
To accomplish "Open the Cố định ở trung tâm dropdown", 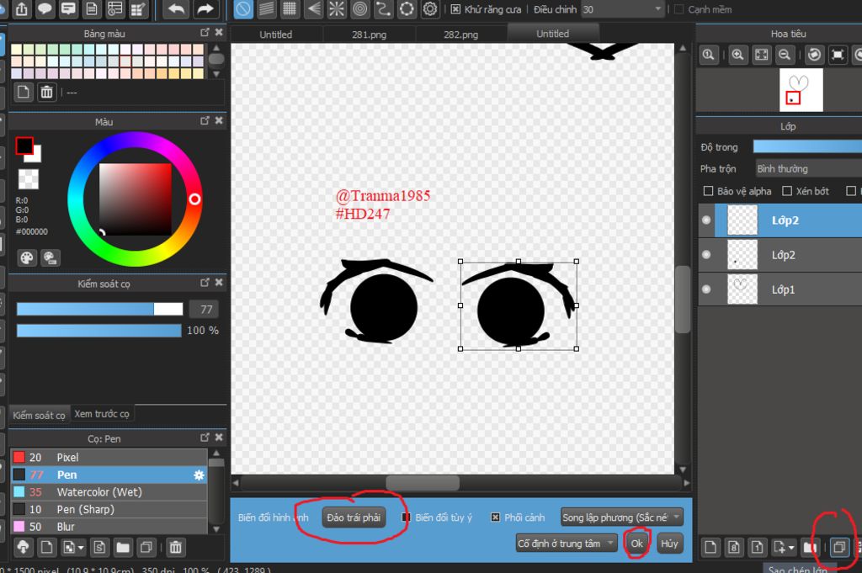I will tap(567, 544).
